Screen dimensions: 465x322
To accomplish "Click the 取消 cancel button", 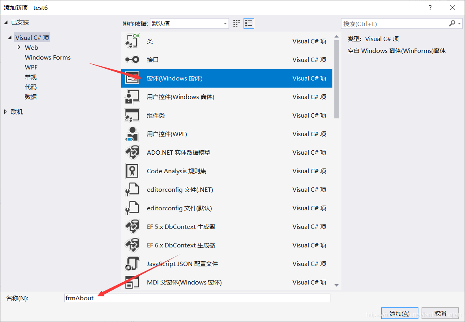I will click(440, 313).
